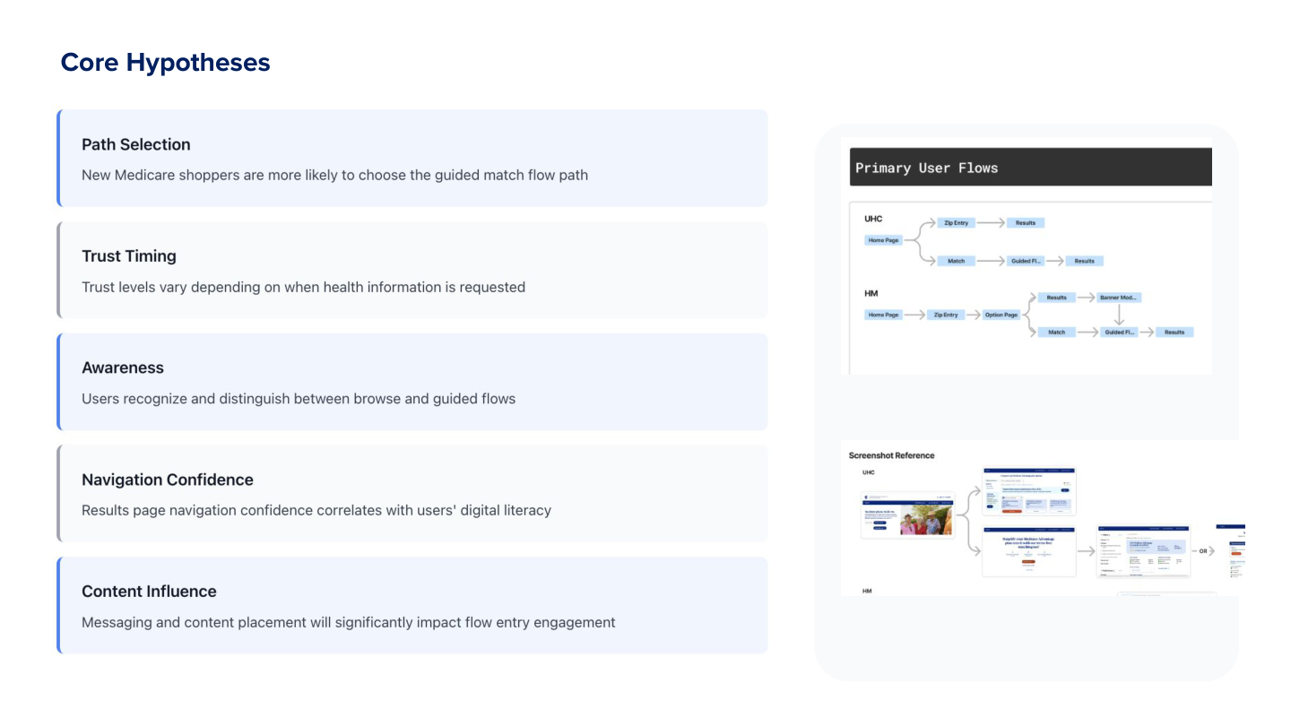Open the Guided Fl... node in UHC flow
The image size is (1291, 726).
[1027, 261]
